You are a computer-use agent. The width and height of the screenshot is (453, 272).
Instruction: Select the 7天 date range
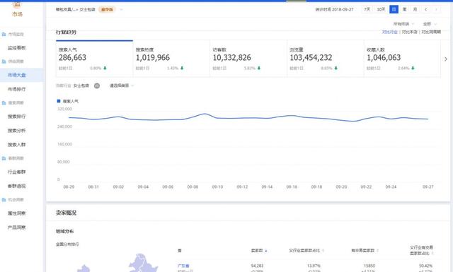(x=367, y=9)
